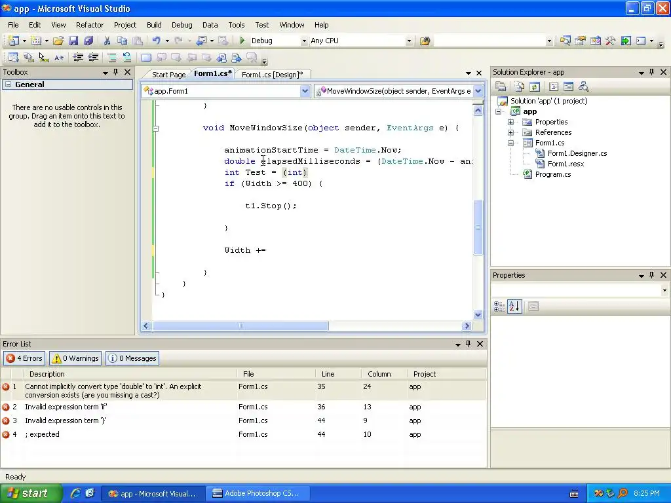Click the Windows start button
The image size is (671, 503).
[31, 493]
